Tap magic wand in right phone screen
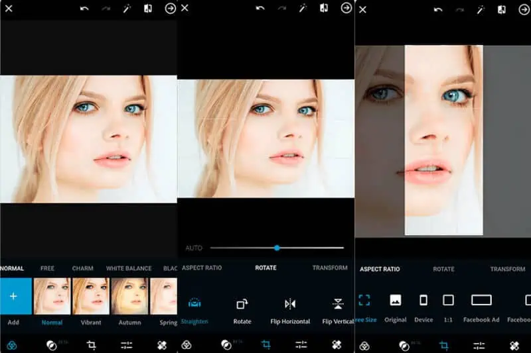 click(481, 10)
